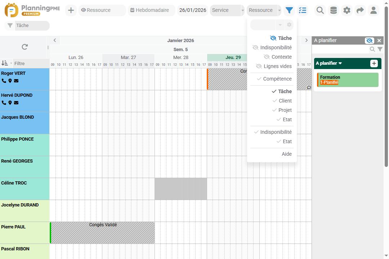The image size is (389, 259).
Task: Toggle the Projet check option
Action: tap(282, 110)
